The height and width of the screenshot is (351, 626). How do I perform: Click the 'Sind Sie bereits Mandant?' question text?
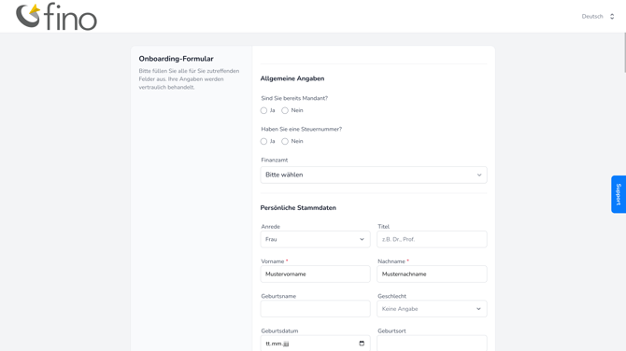click(294, 98)
